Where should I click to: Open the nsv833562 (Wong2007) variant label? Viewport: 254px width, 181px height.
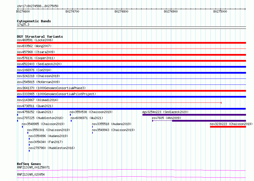click(34, 46)
